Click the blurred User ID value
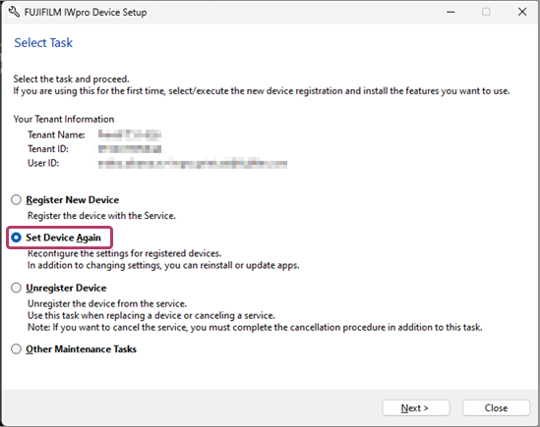Screen dimensions: 540x427 pyautogui.click(x=193, y=163)
